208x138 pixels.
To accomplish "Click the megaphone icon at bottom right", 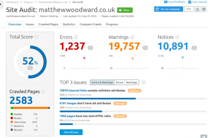I will 204,136.
